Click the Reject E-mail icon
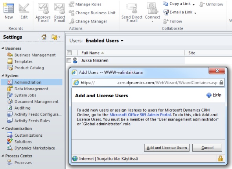Image resolution: width=232 pixels, height=169 pixels. [x=59, y=8]
